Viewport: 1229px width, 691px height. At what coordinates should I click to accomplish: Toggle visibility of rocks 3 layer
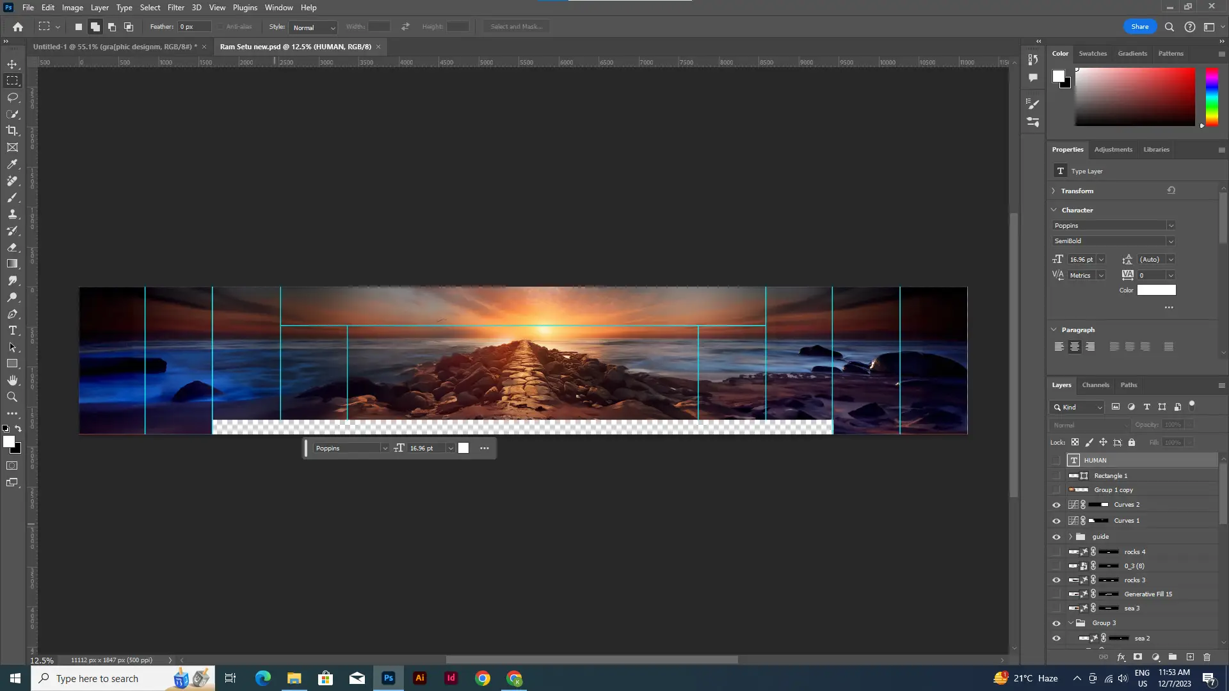(x=1056, y=580)
